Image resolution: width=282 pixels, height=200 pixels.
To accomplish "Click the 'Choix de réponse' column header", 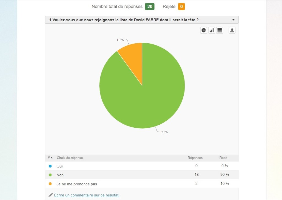I will (70, 158).
